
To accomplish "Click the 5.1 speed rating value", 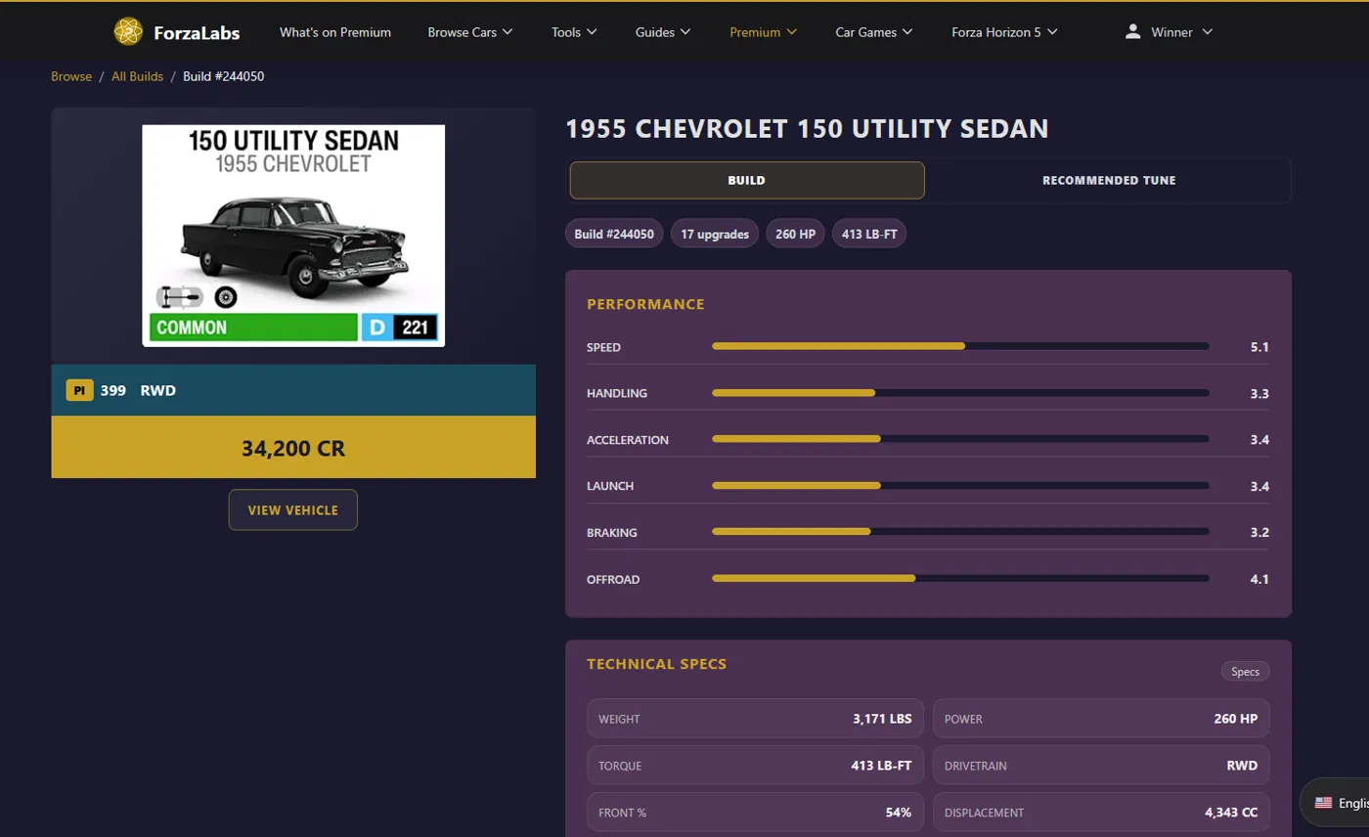I will pos(1259,347).
